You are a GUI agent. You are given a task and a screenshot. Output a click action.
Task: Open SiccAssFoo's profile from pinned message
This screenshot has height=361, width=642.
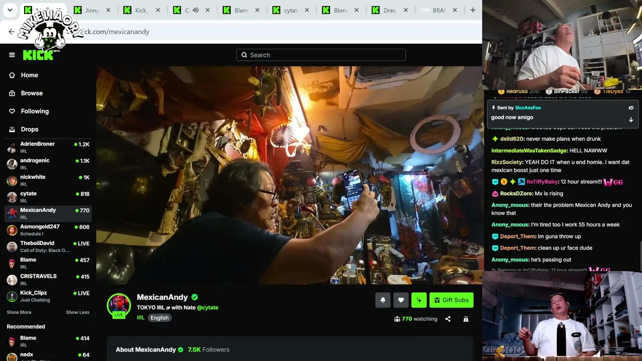tap(528, 108)
